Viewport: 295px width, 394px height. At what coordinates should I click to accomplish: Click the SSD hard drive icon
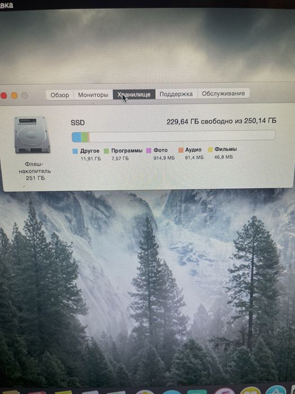point(32,135)
